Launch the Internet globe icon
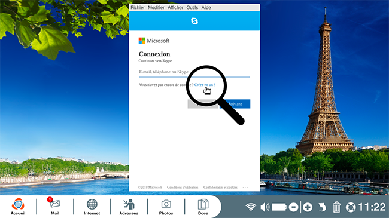The height and width of the screenshot is (218, 389). click(92, 207)
